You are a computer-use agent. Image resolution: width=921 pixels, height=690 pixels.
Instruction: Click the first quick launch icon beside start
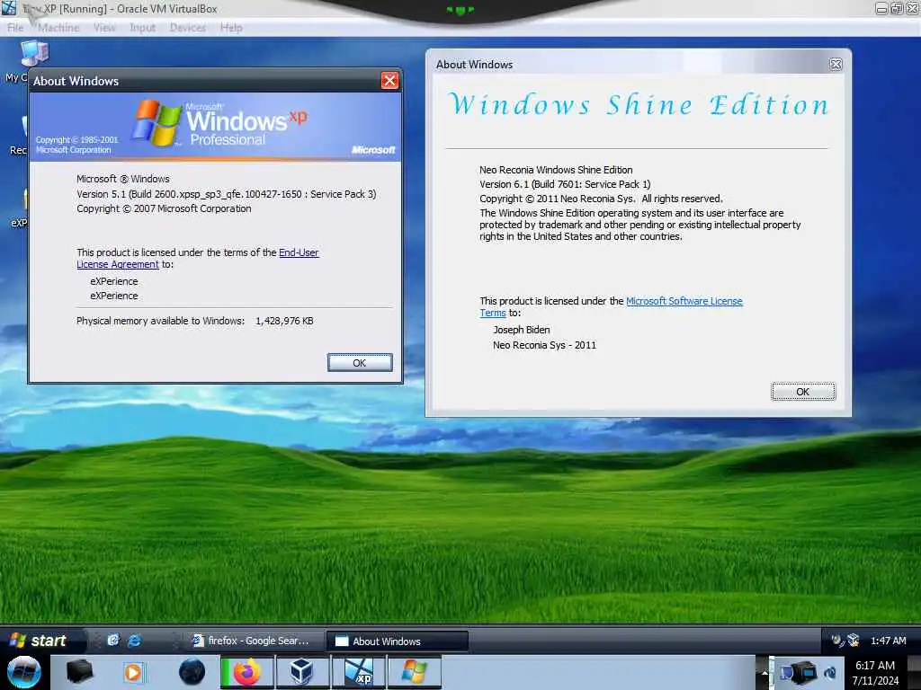coord(112,640)
